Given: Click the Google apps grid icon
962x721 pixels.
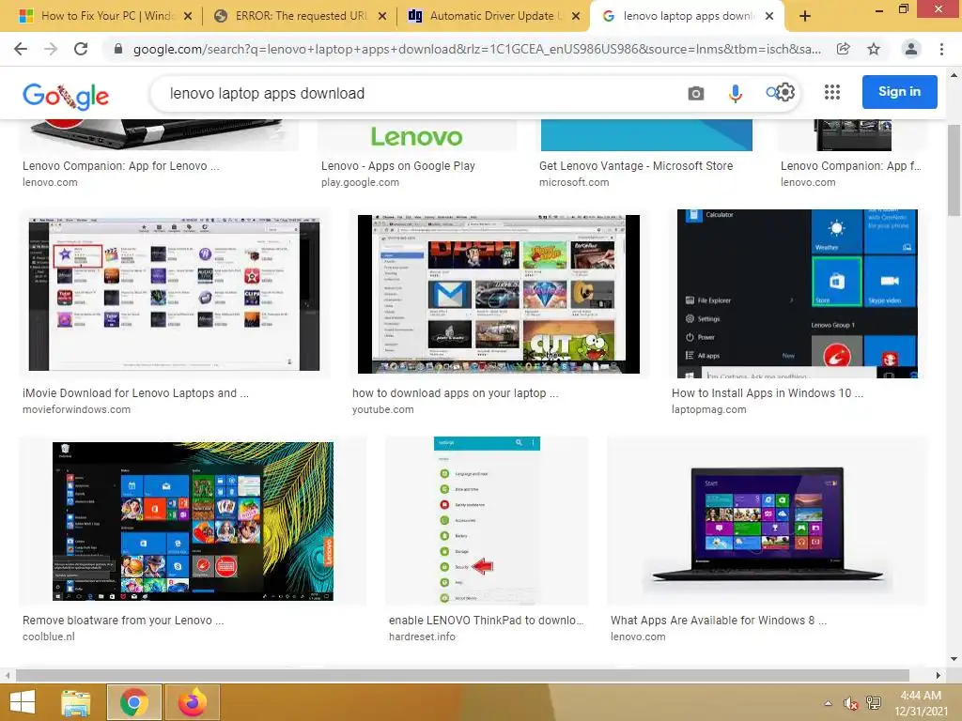Looking at the screenshot, I should (832, 92).
